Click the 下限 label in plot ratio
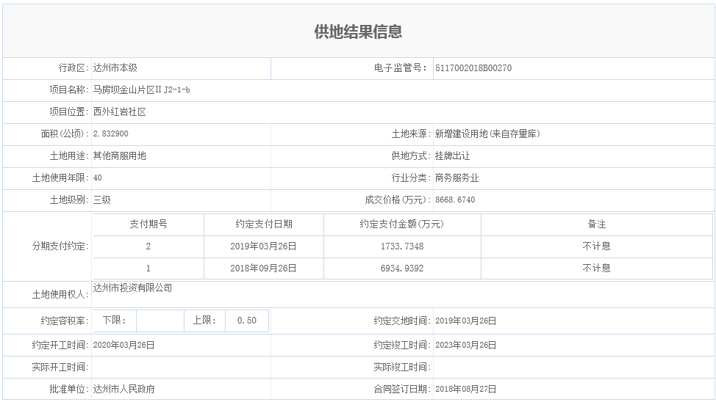This screenshot has width=716, height=402. click(114, 321)
